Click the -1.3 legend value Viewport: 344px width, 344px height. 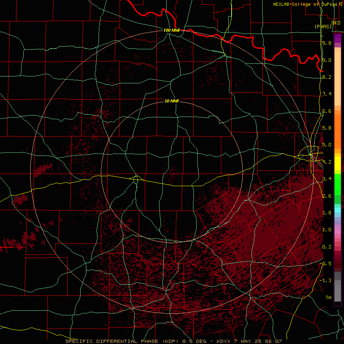click(325, 281)
